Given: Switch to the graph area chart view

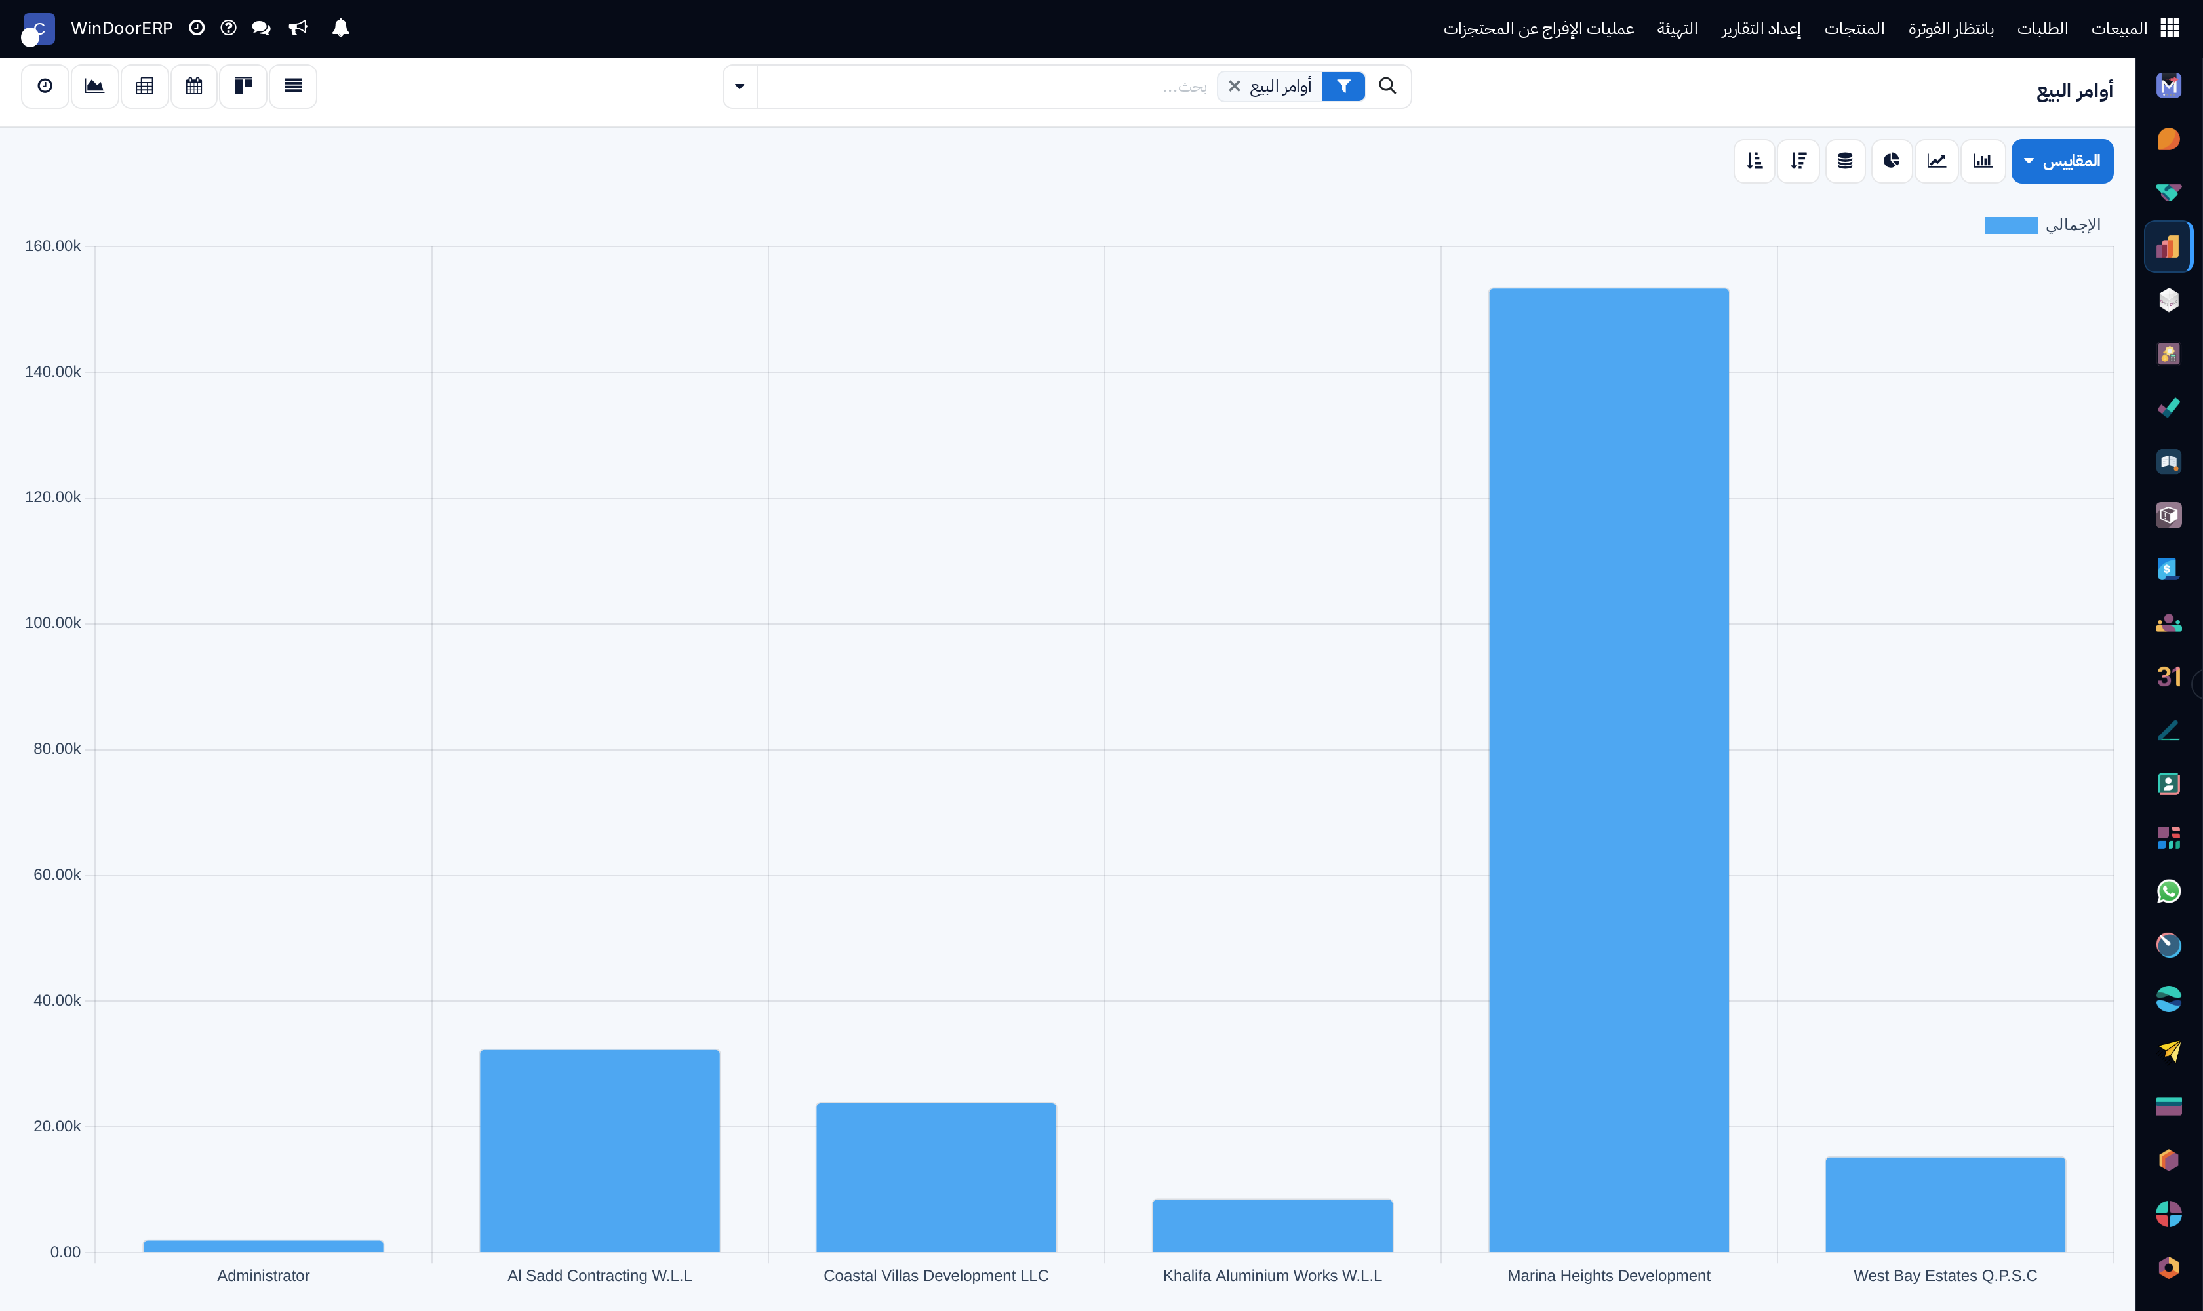Looking at the screenshot, I should pyautogui.click(x=94, y=86).
